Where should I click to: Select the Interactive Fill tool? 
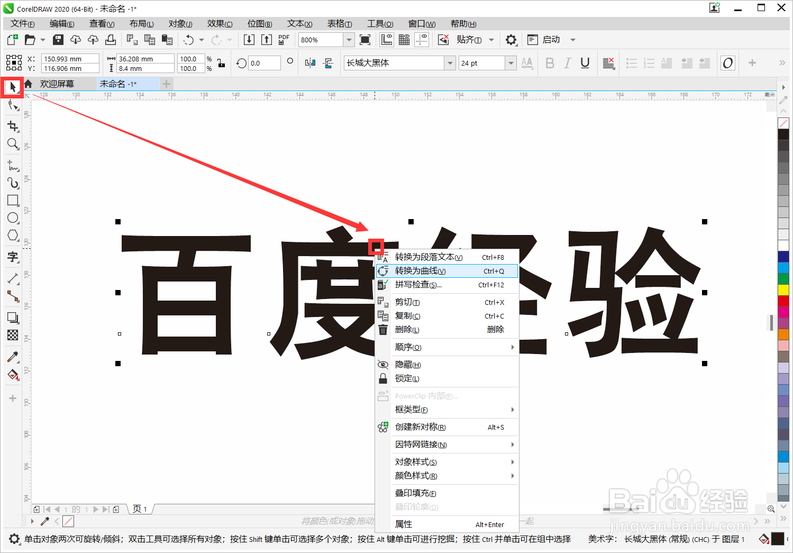[13, 375]
